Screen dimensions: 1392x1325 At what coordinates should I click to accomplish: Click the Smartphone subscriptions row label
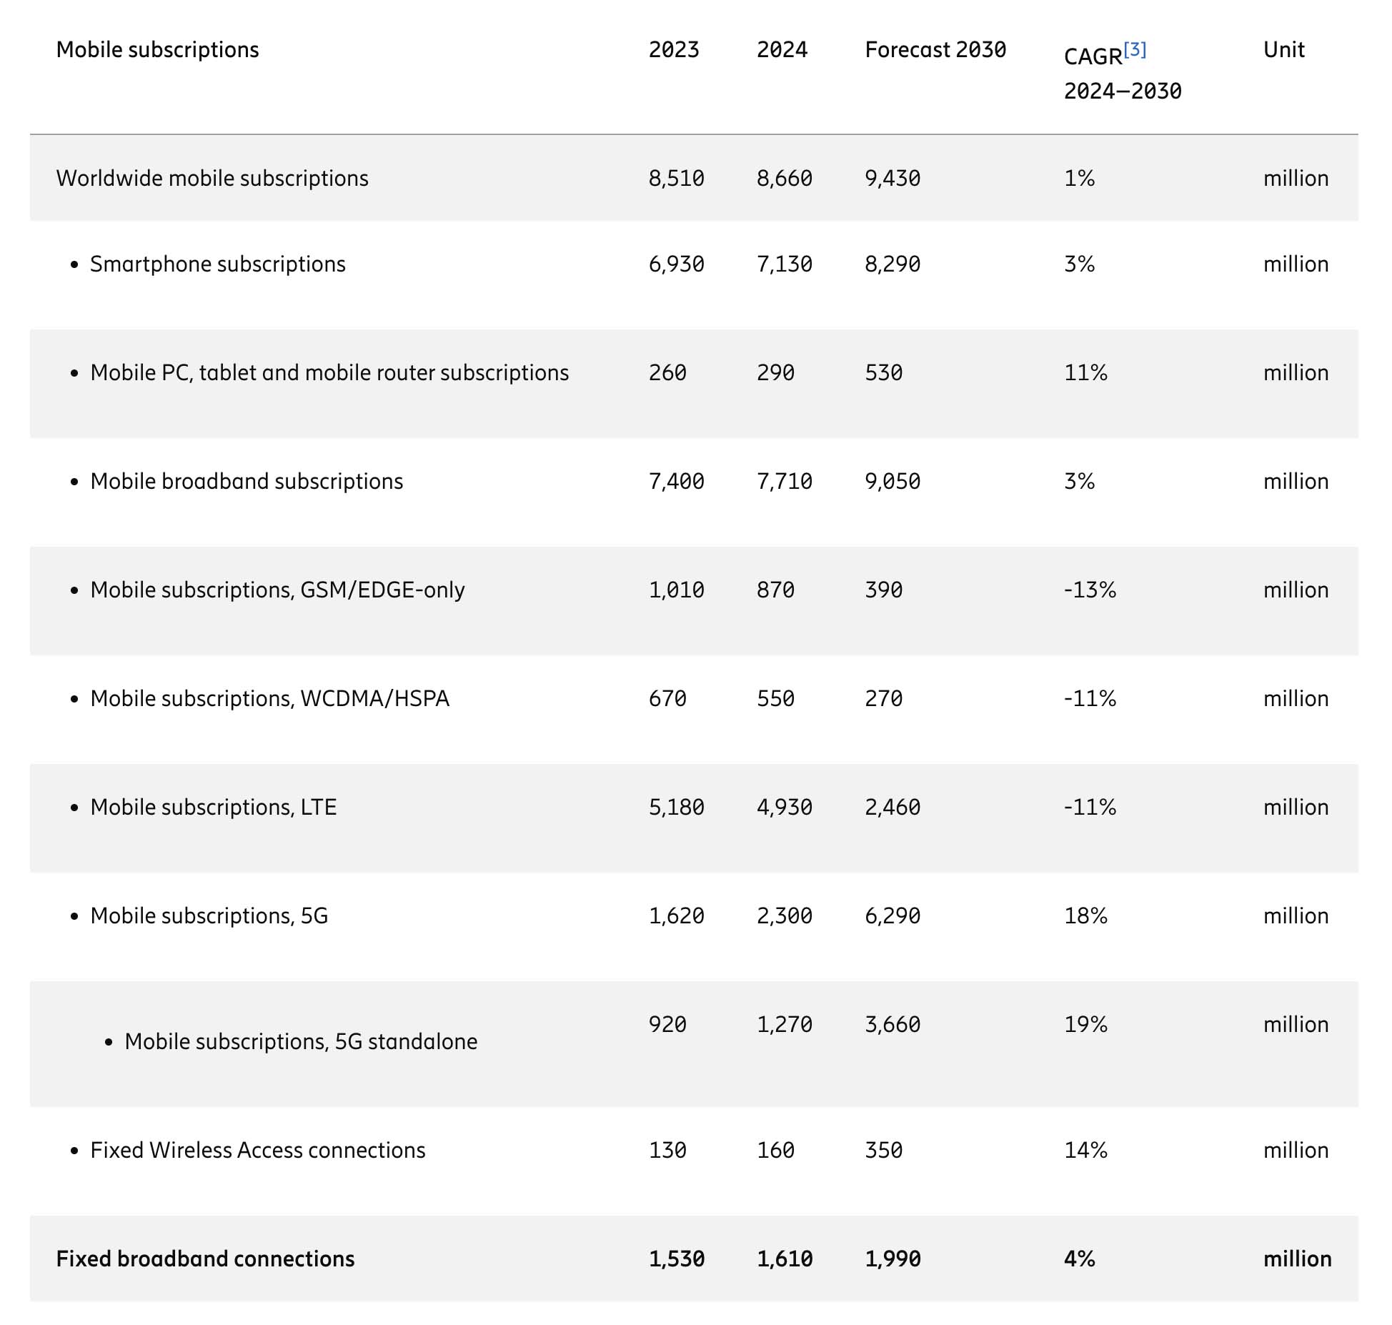tap(218, 264)
